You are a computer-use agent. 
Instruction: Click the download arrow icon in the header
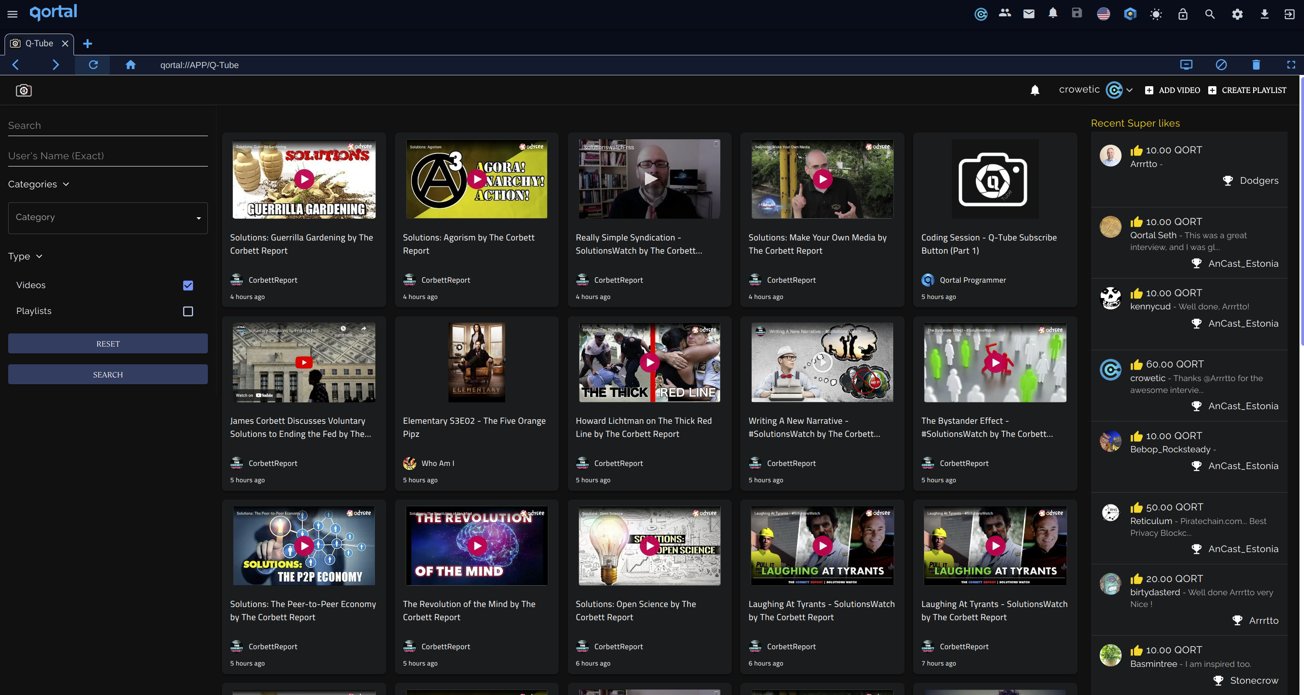tap(1264, 14)
